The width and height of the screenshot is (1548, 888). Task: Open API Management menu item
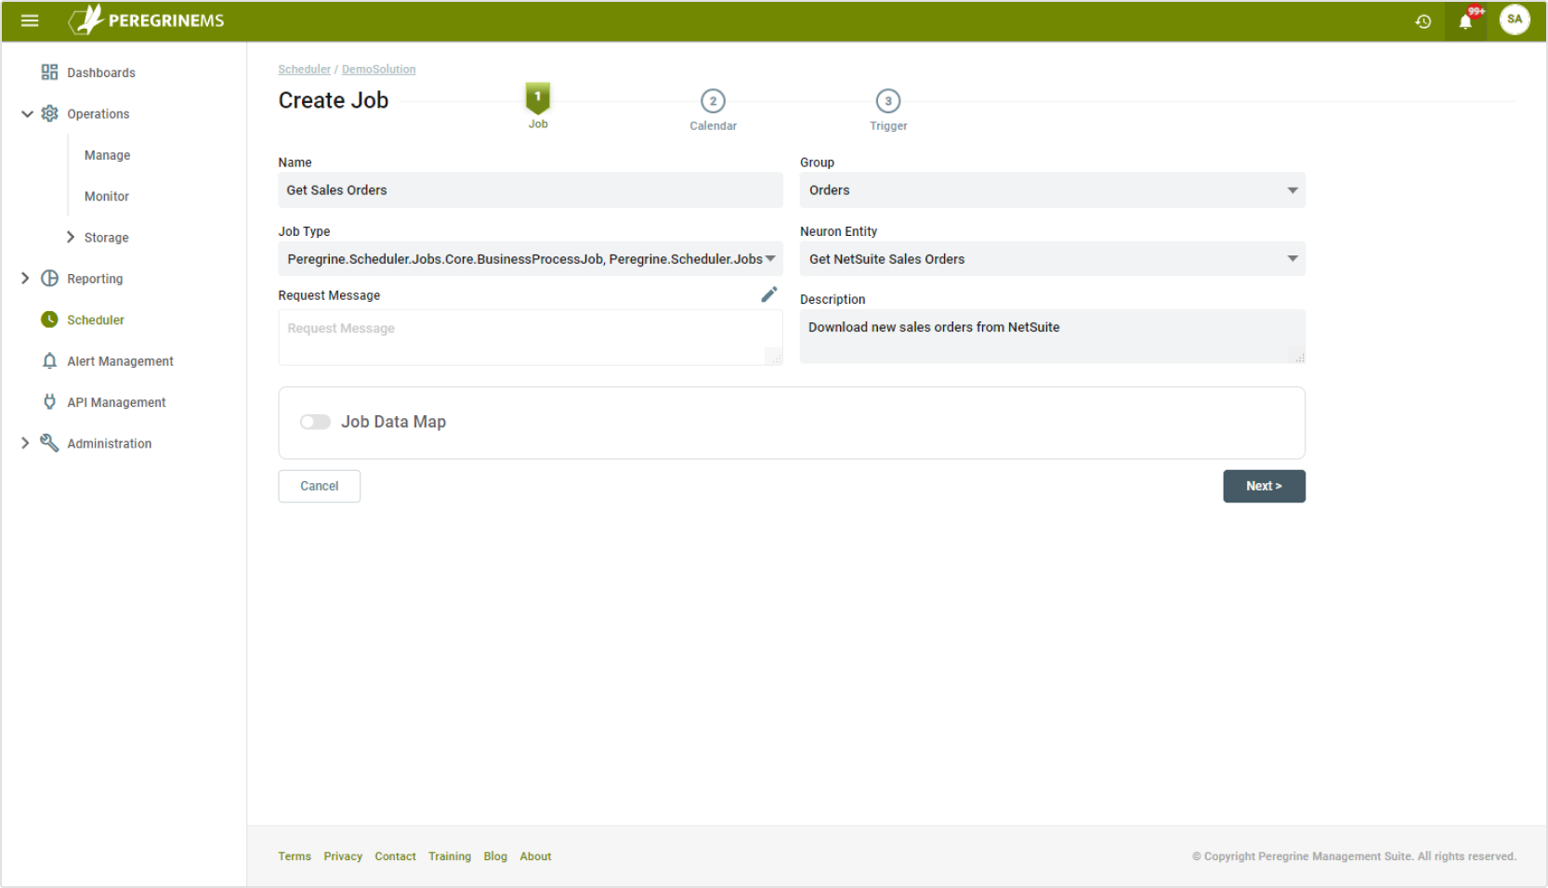point(116,402)
